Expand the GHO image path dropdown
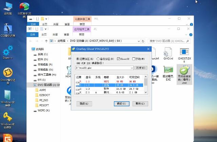This screenshot has height=142, width=217. [132, 68]
